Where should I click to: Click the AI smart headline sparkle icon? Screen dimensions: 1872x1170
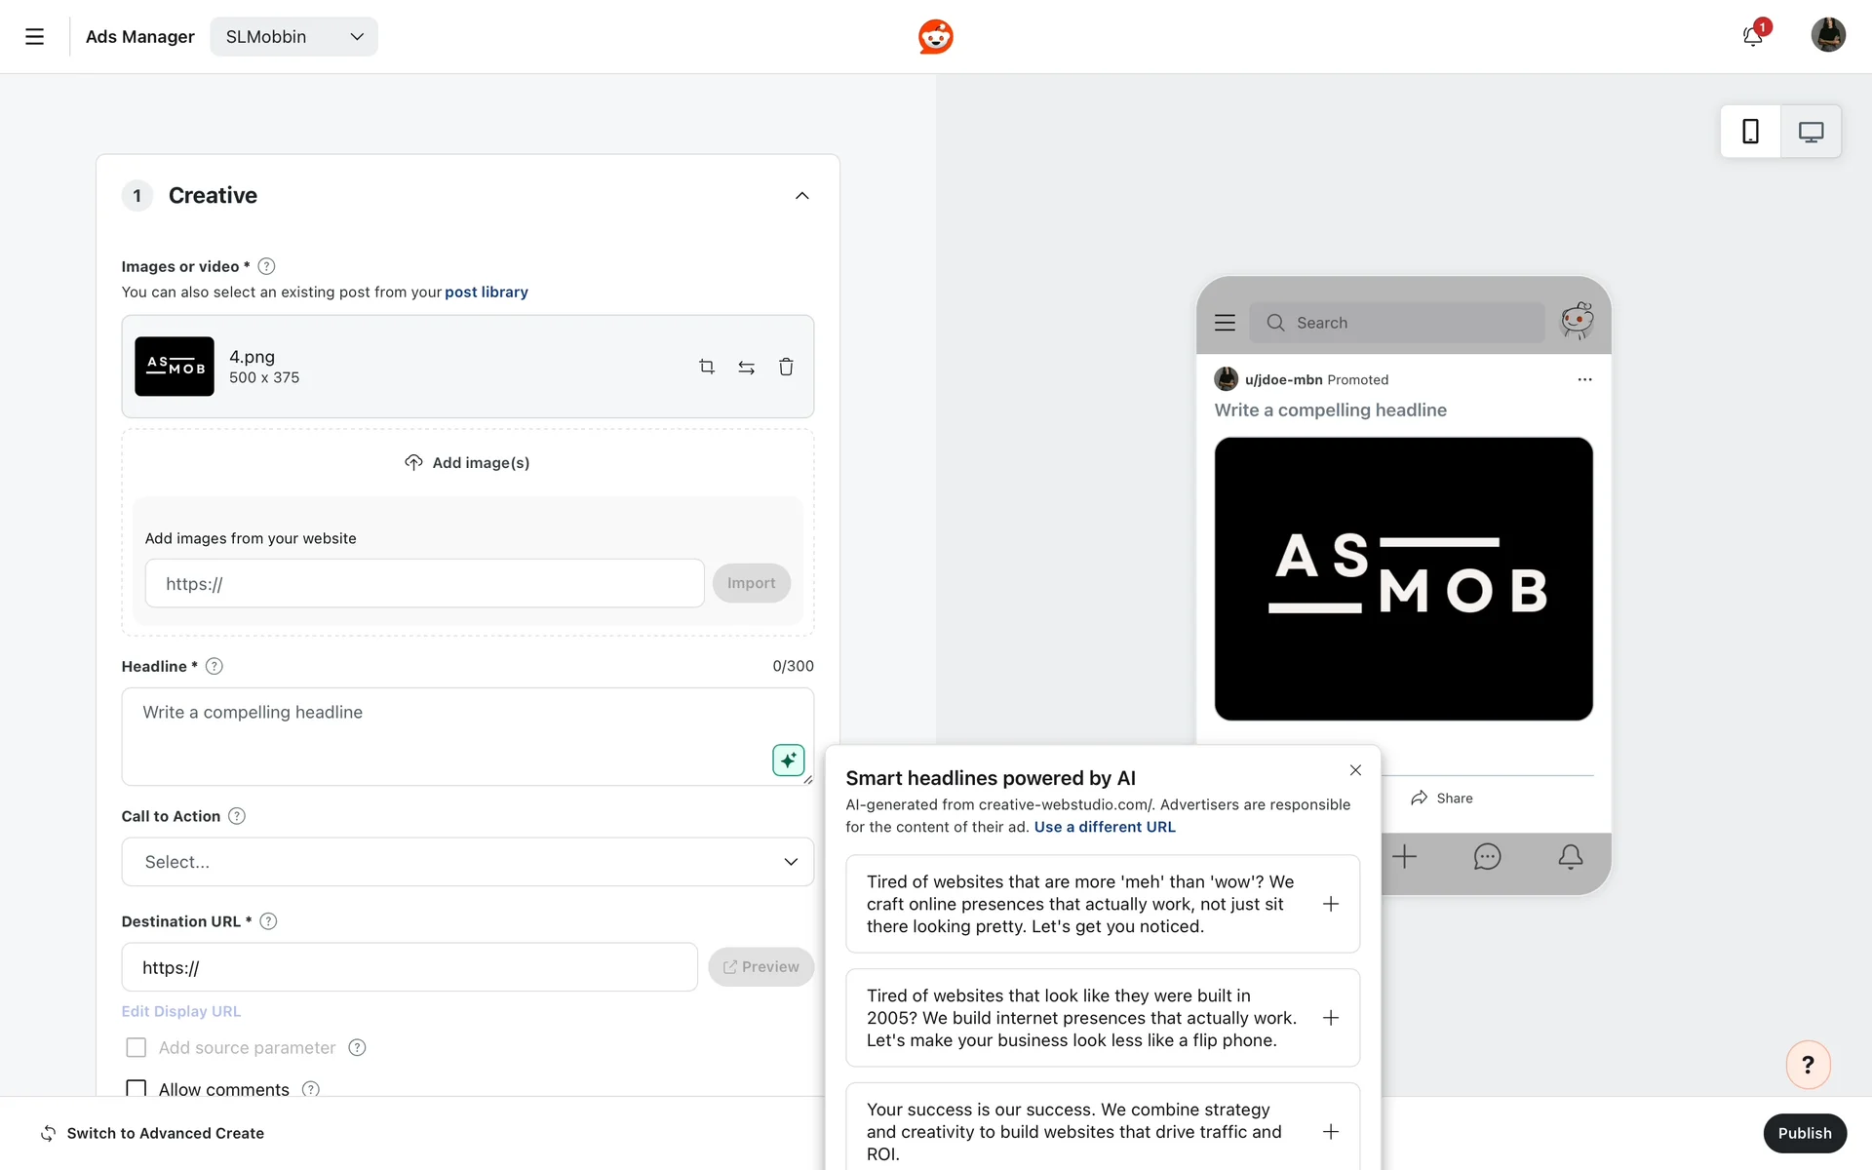pos(788,760)
